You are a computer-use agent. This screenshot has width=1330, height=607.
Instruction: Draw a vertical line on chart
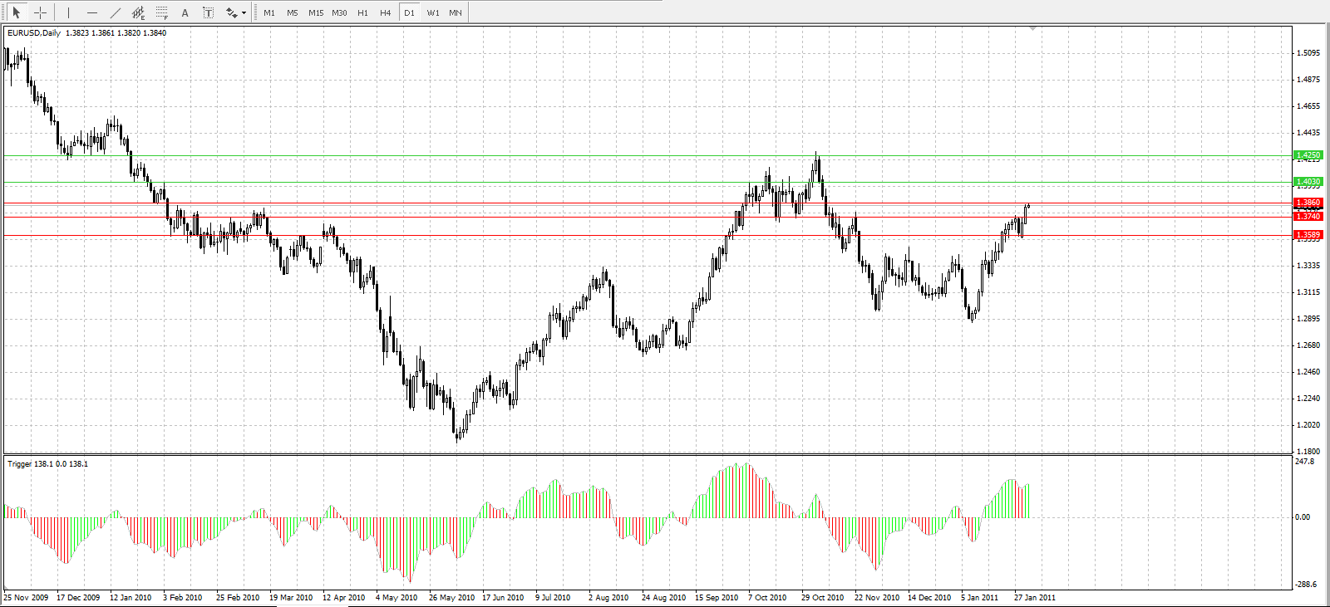click(68, 12)
